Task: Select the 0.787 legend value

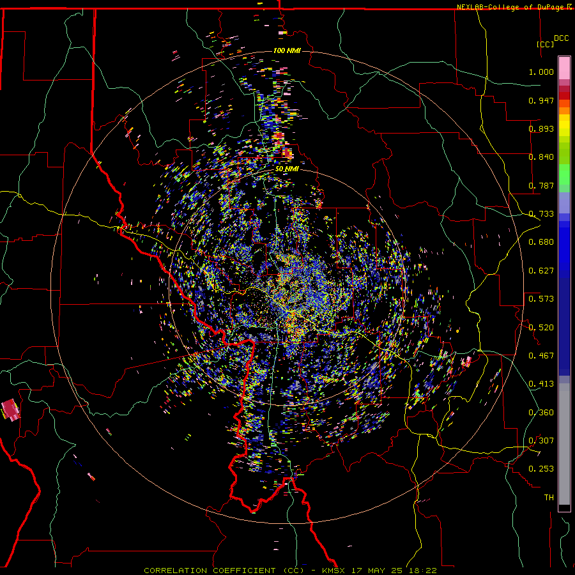Action: (541, 185)
